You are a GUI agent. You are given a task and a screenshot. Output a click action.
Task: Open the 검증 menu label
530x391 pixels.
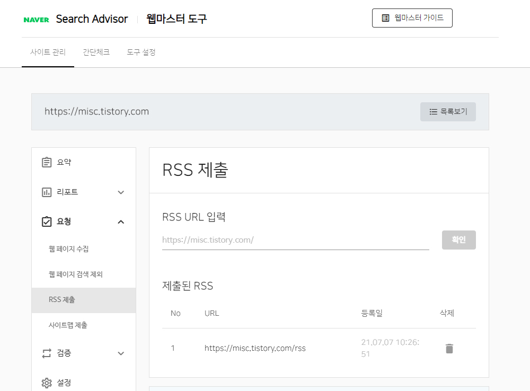(x=64, y=353)
